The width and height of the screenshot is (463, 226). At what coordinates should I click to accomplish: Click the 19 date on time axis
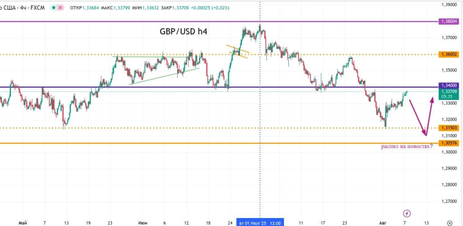[88, 223]
